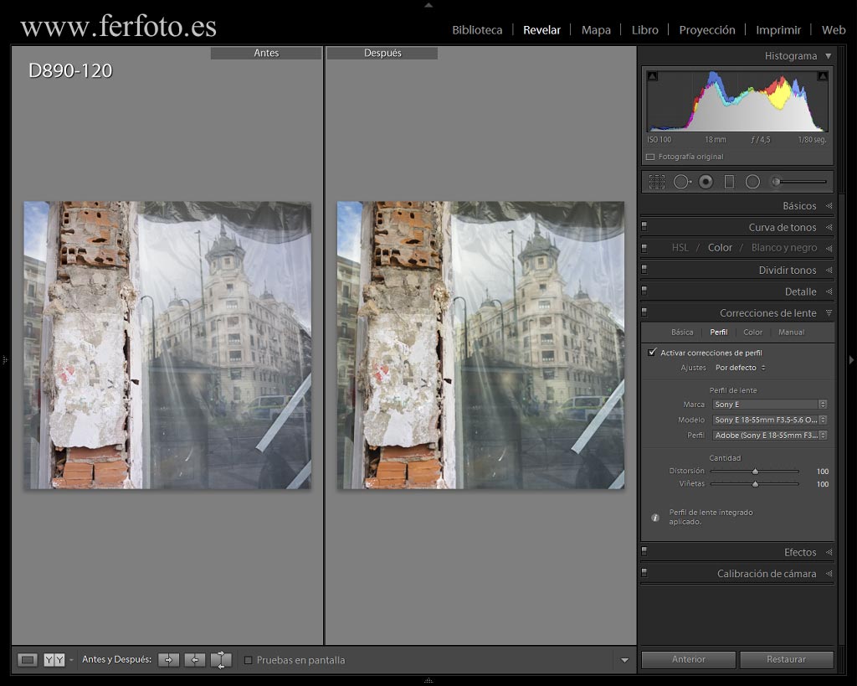
Task: Click the Anterior button
Action: [689, 659]
